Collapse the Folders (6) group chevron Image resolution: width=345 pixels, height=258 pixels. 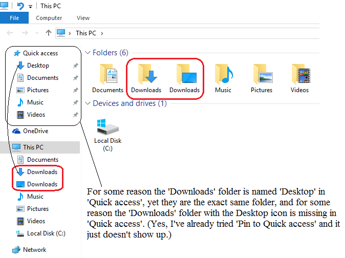click(88, 53)
